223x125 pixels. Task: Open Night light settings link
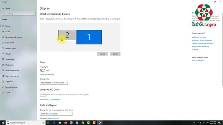click(47, 74)
